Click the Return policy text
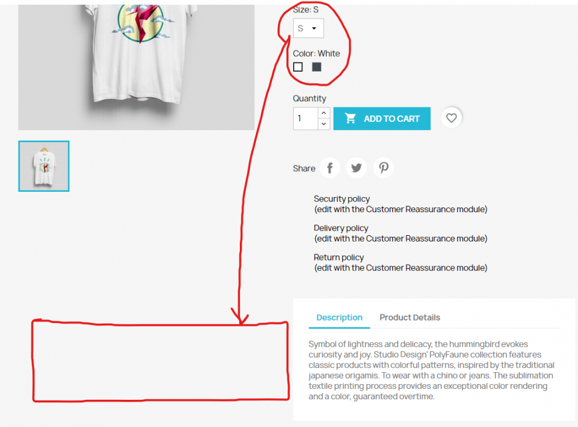The width and height of the screenshot is (578, 427). coord(339,257)
